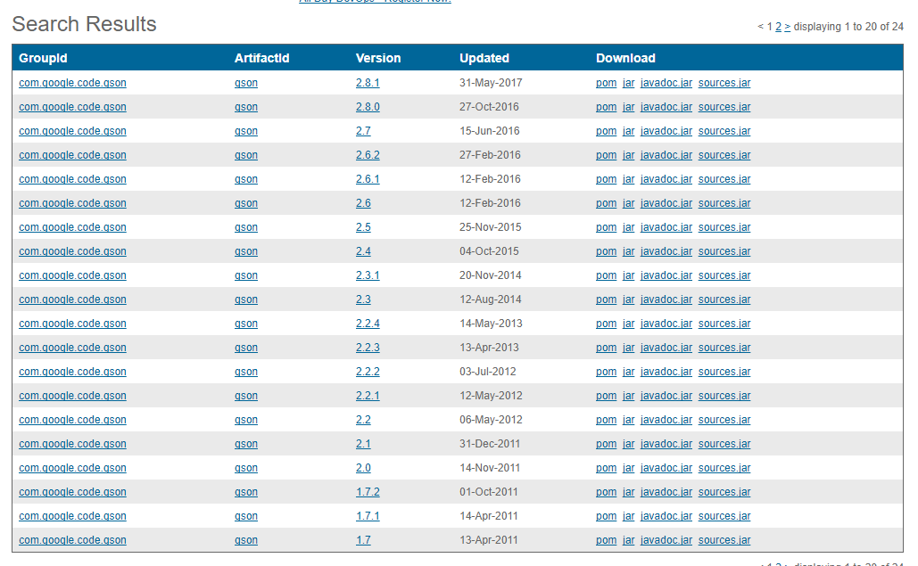Open version 2.3.1 link

(x=368, y=275)
